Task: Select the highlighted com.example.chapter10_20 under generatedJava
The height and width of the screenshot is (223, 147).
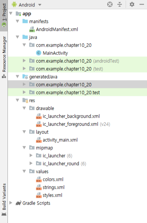Action: pos(64,85)
